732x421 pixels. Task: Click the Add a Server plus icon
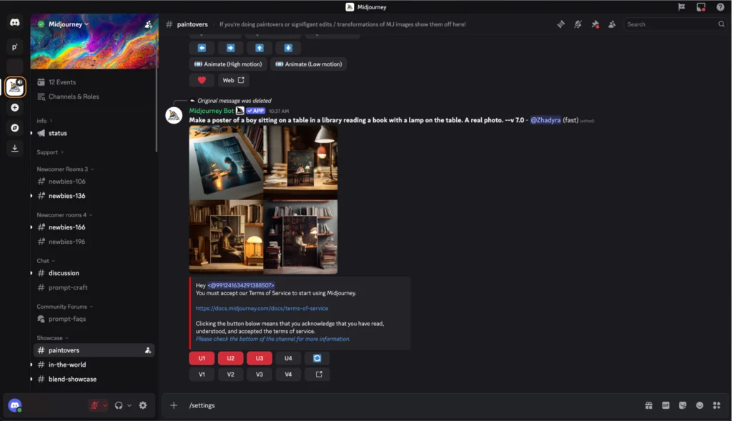(x=15, y=107)
